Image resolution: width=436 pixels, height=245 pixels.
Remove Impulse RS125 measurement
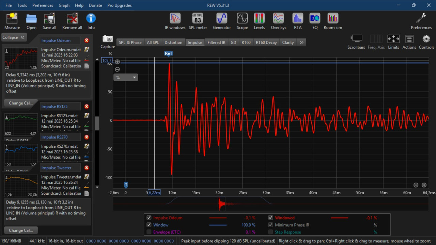87,107
